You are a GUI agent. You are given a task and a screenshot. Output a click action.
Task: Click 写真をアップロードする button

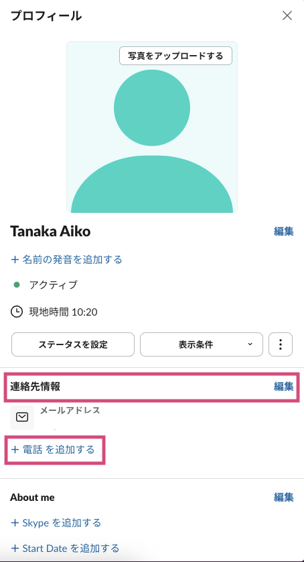175,56
